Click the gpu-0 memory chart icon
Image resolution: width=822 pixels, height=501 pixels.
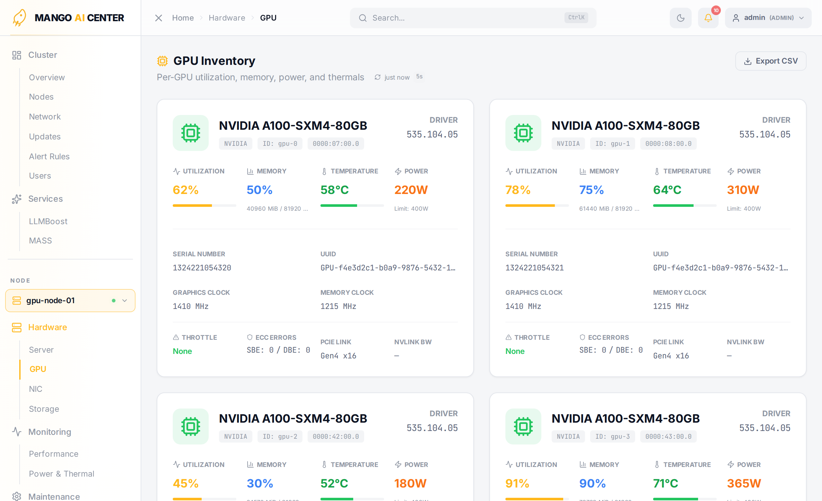pyautogui.click(x=250, y=171)
